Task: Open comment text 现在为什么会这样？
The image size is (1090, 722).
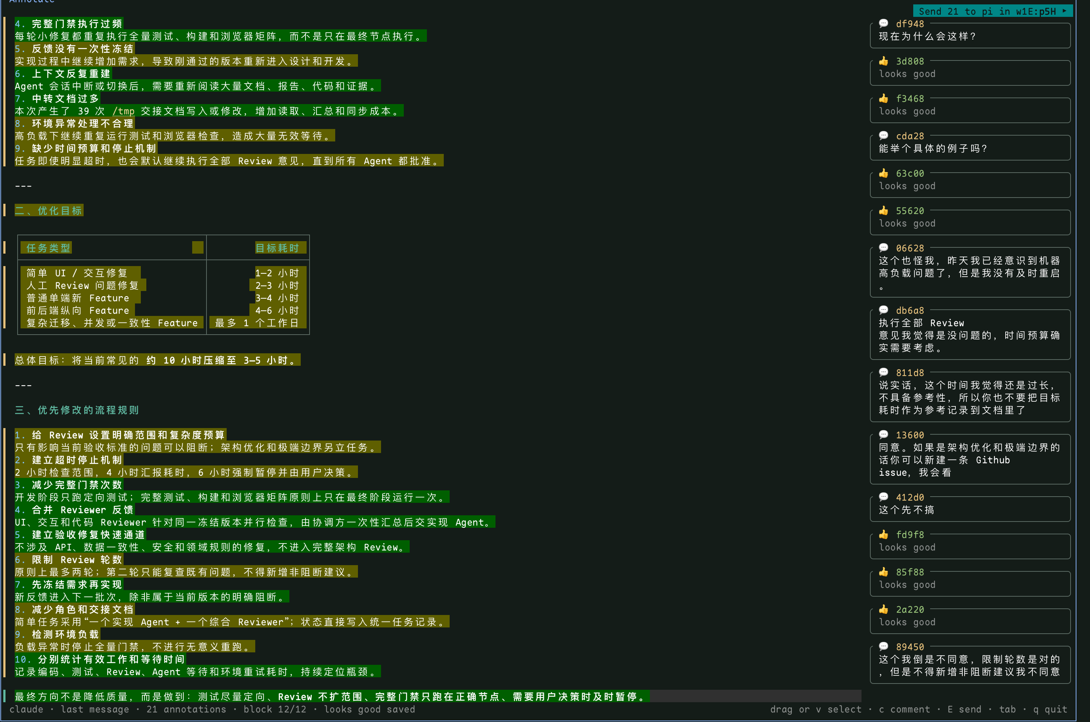Action: click(x=928, y=36)
